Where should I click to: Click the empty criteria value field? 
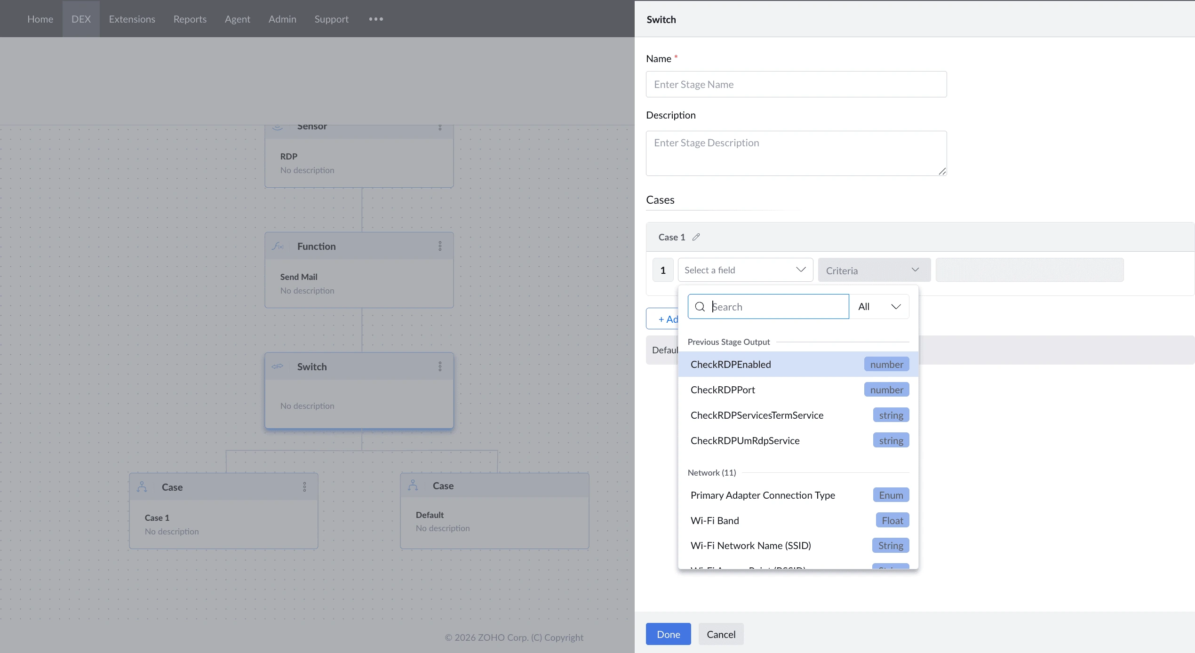tap(1029, 270)
